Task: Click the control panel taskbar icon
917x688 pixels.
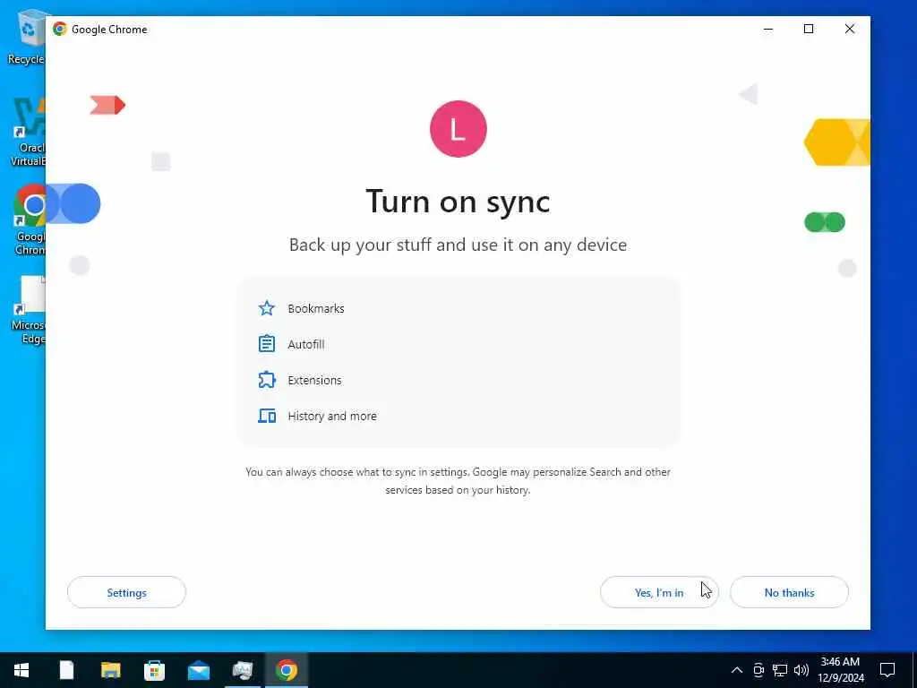Action: (x=242, y=670)
